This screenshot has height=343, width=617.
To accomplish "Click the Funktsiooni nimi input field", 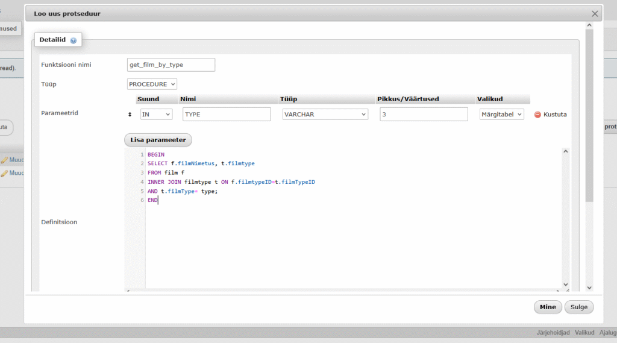I will click(171, 65).
